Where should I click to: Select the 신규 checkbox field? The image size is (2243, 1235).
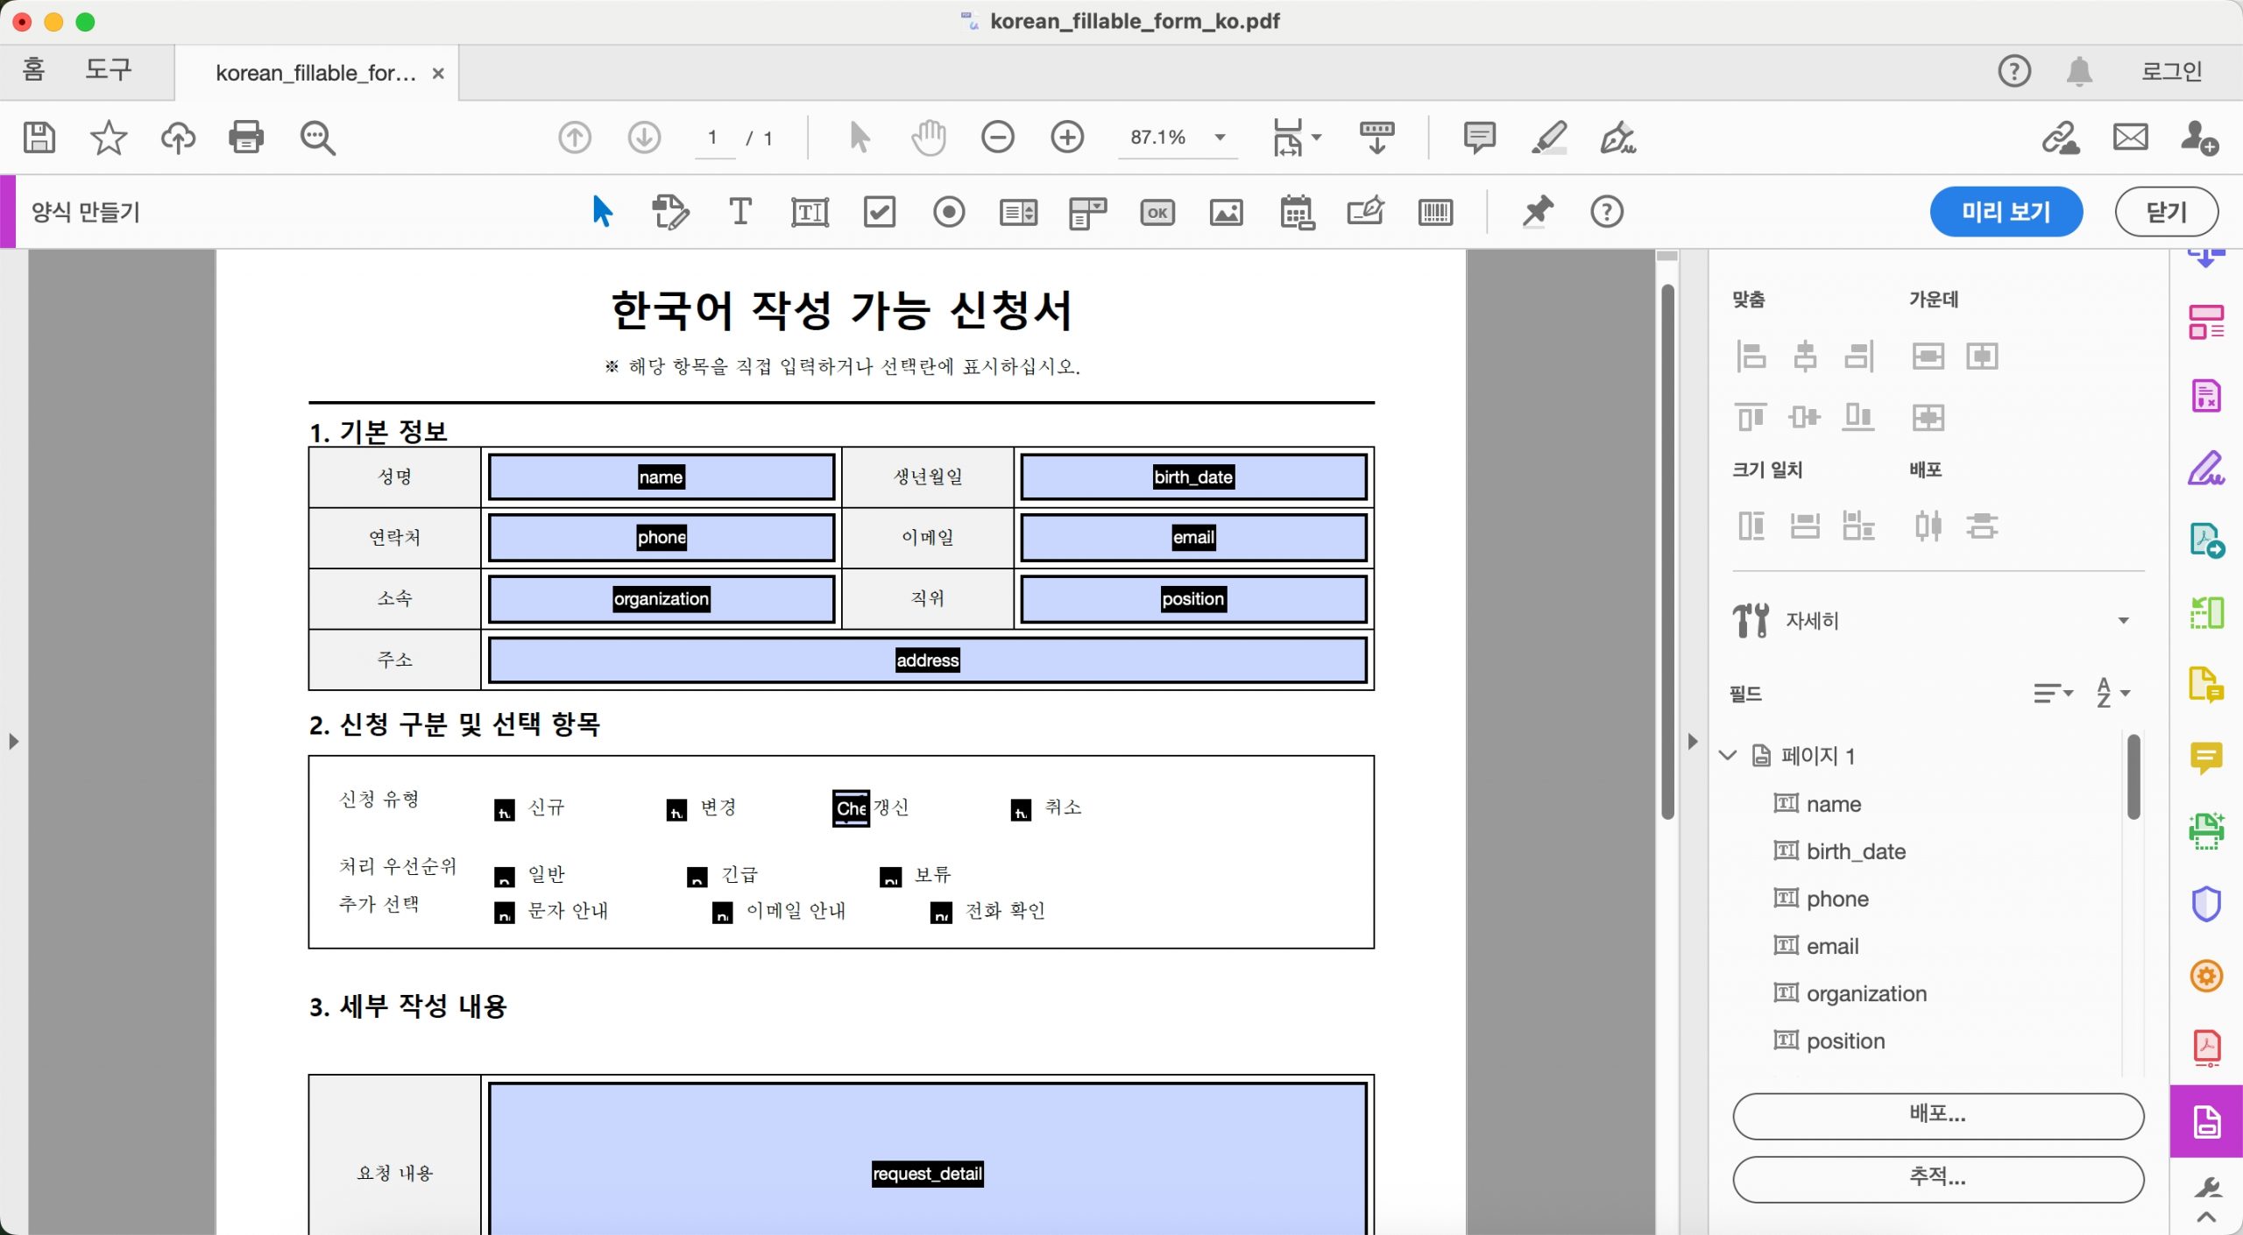tap(504, 809)
